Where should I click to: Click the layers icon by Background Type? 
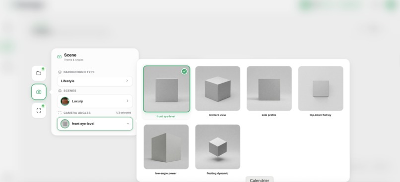(60, 72)
